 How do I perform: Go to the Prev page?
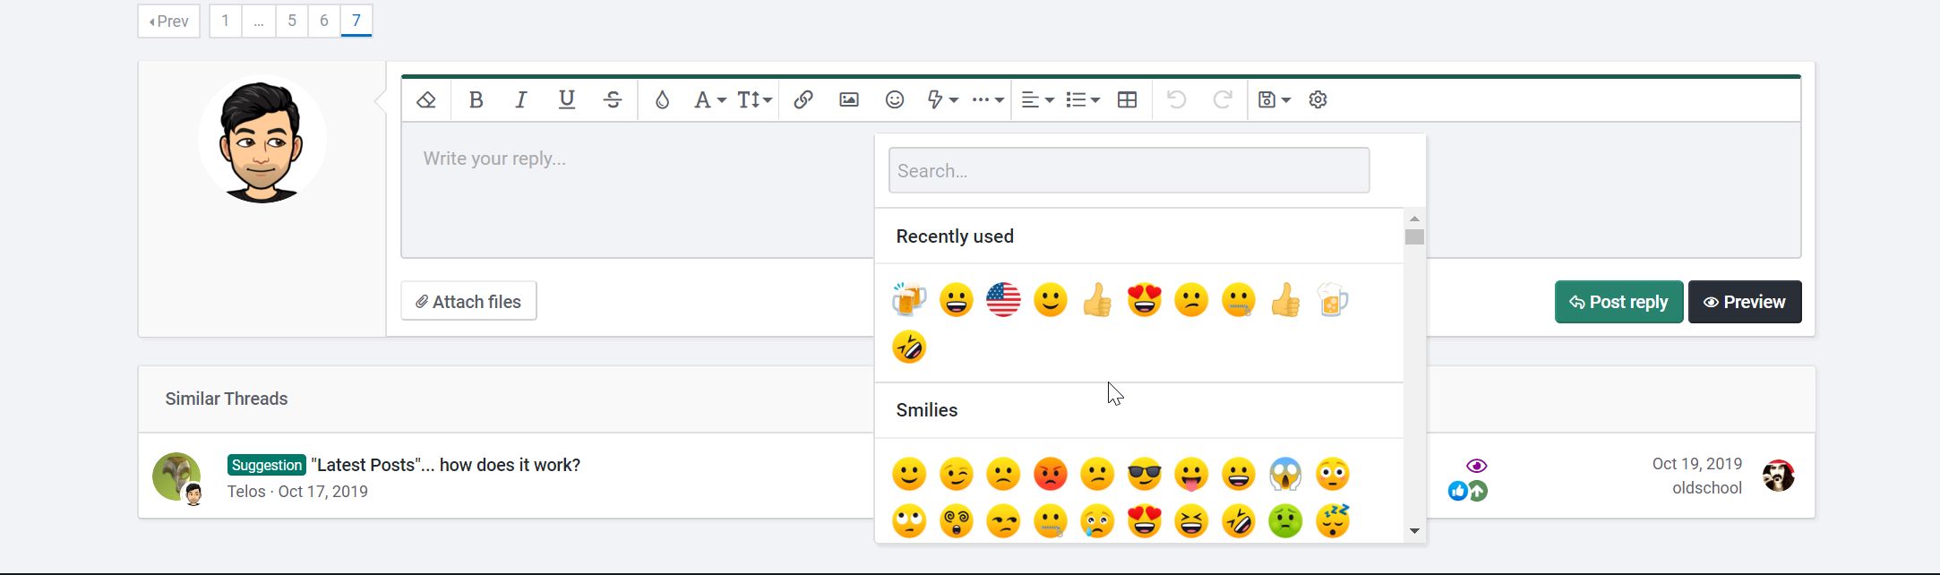pyautogui.click(x=168, y=21)
